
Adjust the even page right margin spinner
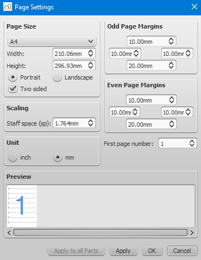(x=188, y=112)
